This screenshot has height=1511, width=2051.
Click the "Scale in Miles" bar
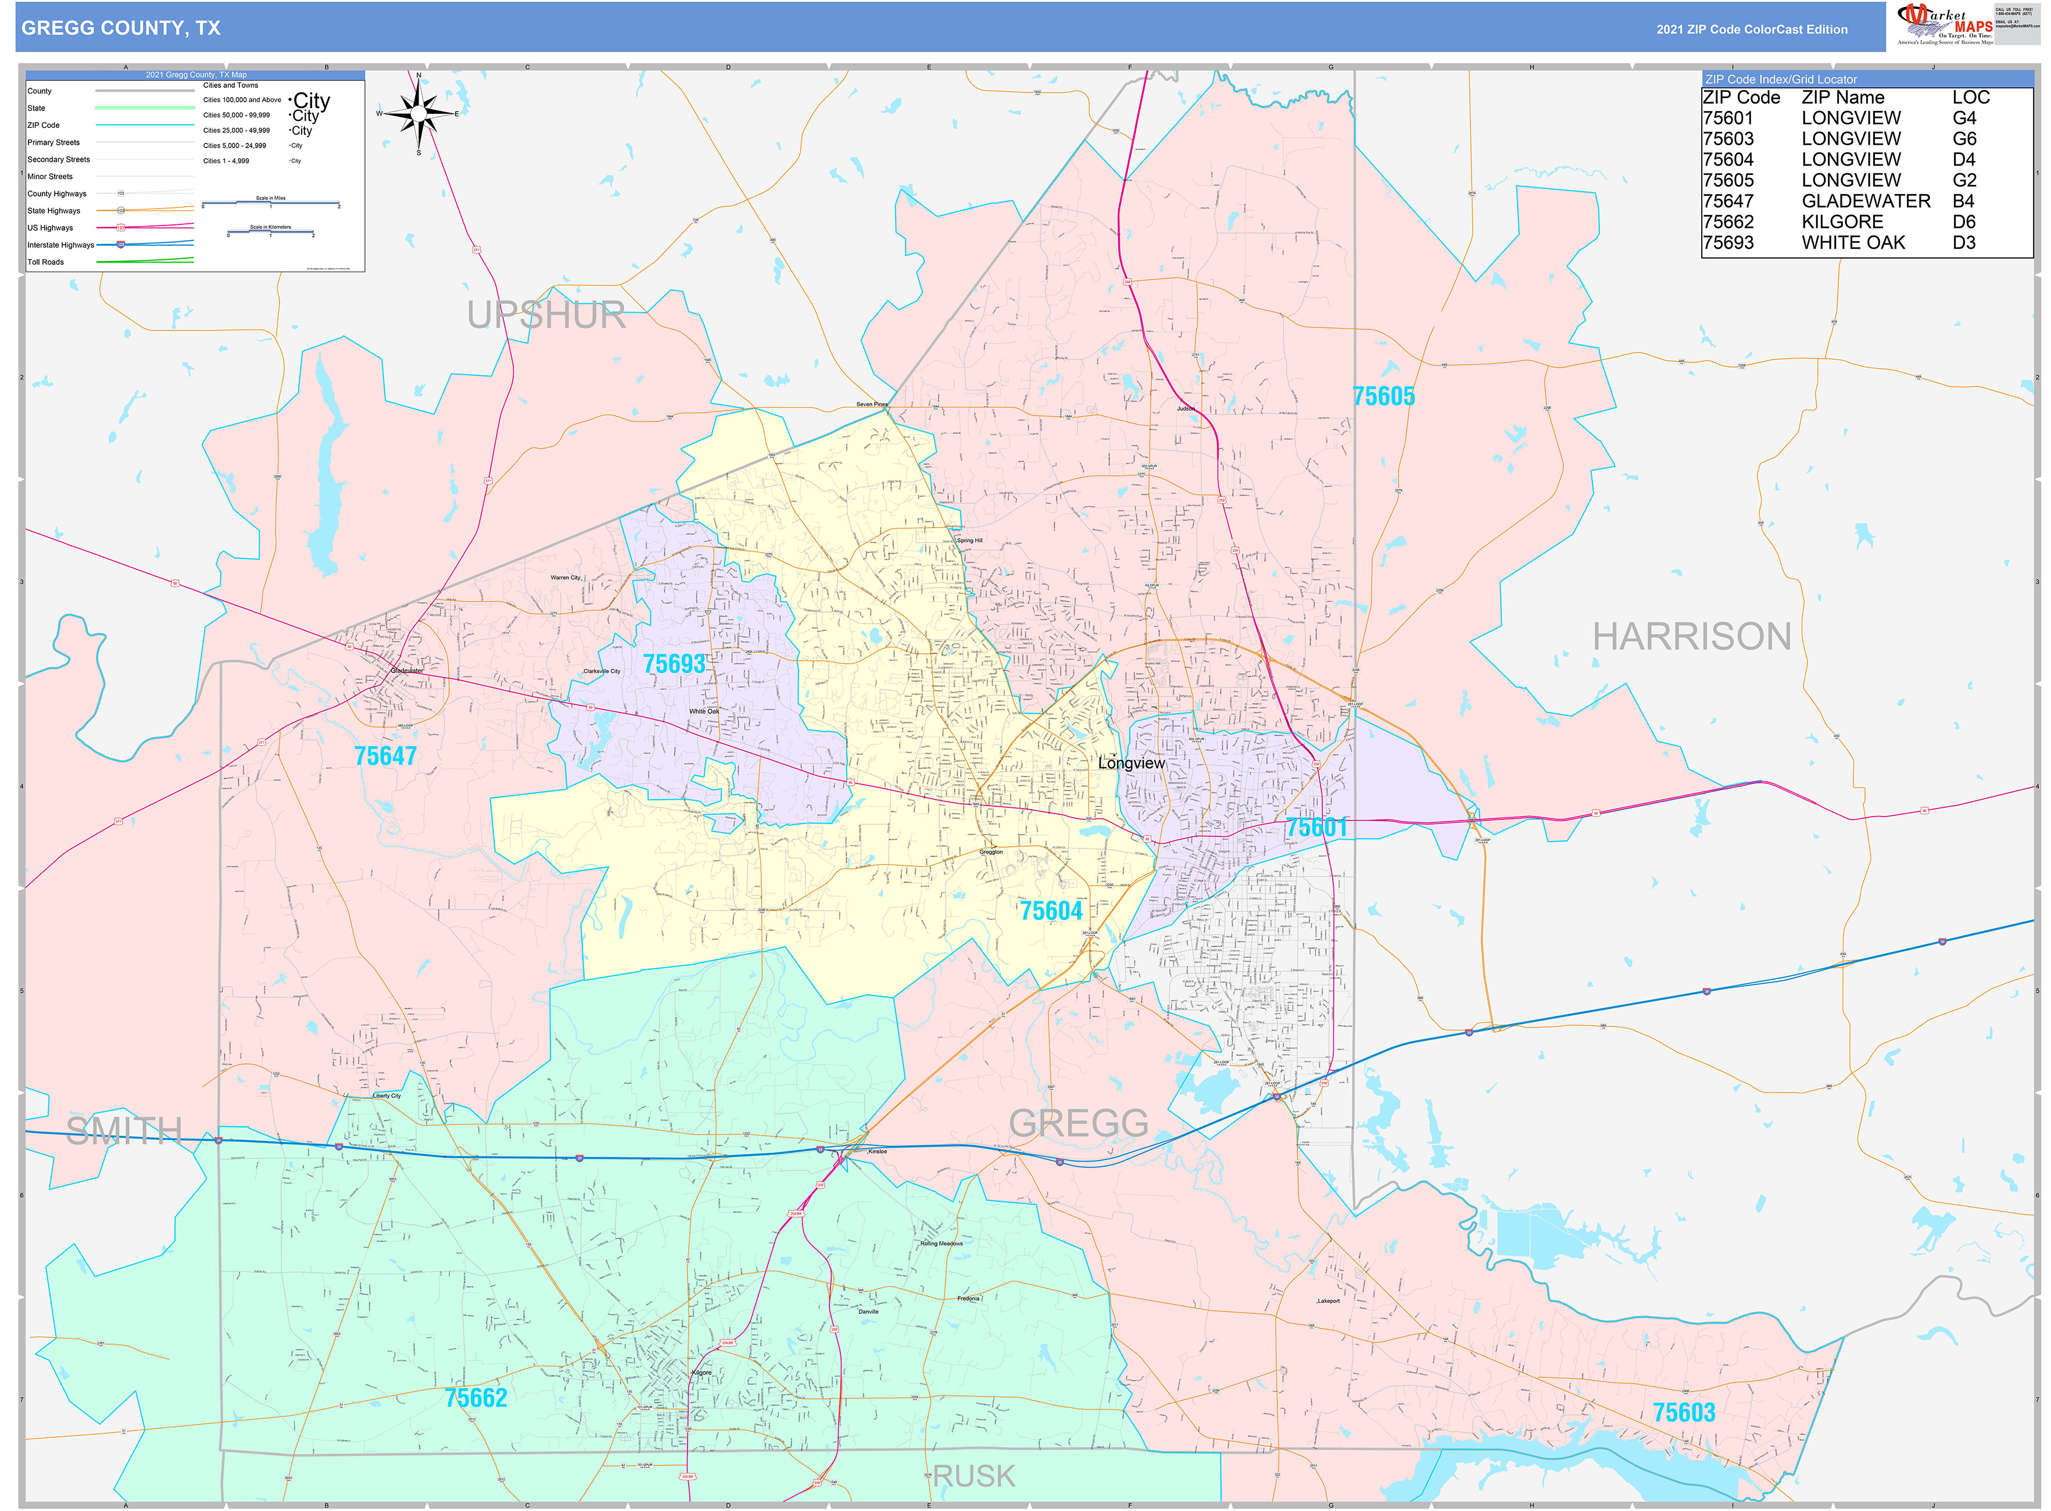pos(271,202)
